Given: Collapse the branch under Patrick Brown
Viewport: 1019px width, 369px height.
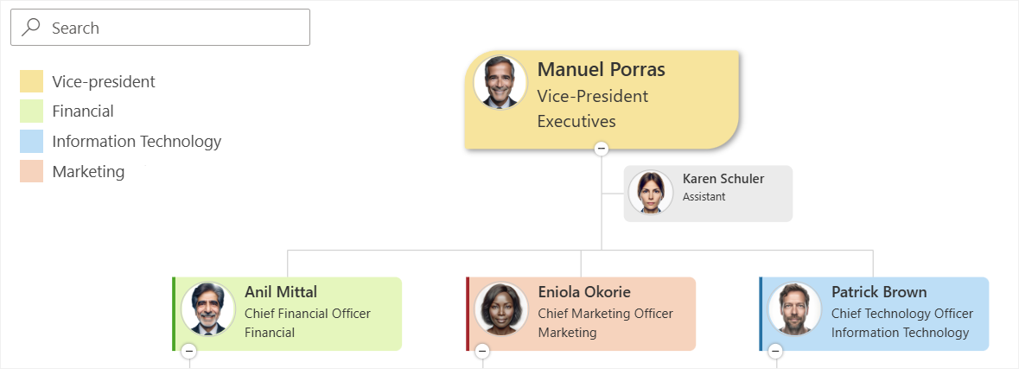Looking at the screenshot, I should [x=776, y=351].
